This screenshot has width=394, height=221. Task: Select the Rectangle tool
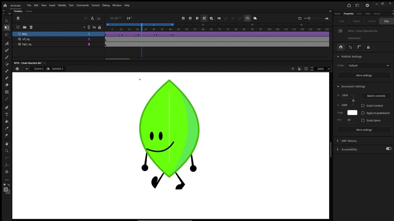(x=7, y=92)
